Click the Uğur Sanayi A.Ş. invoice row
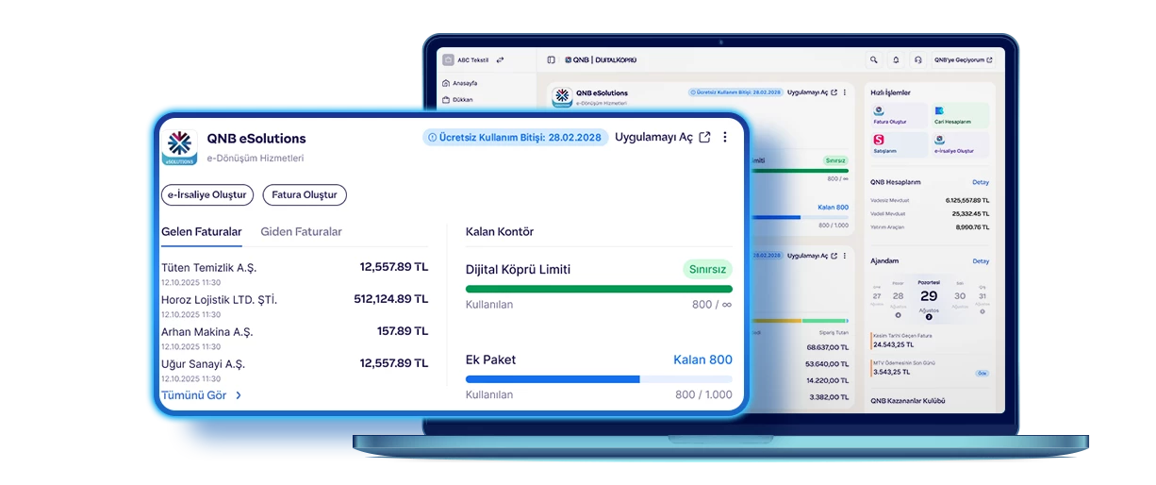Viewport: 1156px width, 485px height. coord(294,370)
